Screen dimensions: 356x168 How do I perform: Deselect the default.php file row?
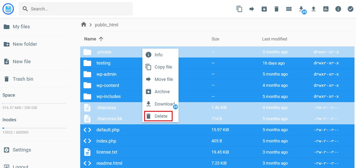coord(108,130)
